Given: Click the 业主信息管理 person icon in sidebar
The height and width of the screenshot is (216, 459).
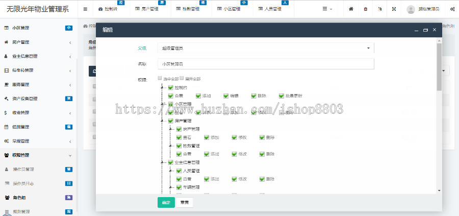Looking at the screenshot, I should [x=6, y=56].
